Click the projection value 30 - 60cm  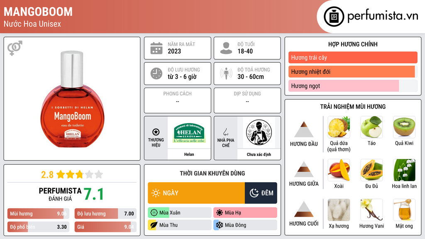tap(250, 77)
